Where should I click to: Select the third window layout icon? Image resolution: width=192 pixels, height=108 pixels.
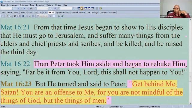[x=85, y=8]
